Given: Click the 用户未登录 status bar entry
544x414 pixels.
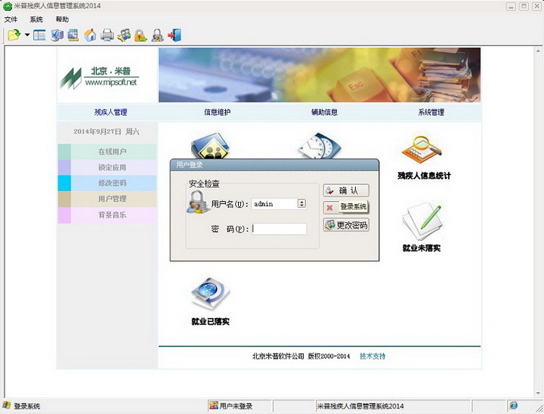Looking at the screenshot, I should click(x=236, y=406).
